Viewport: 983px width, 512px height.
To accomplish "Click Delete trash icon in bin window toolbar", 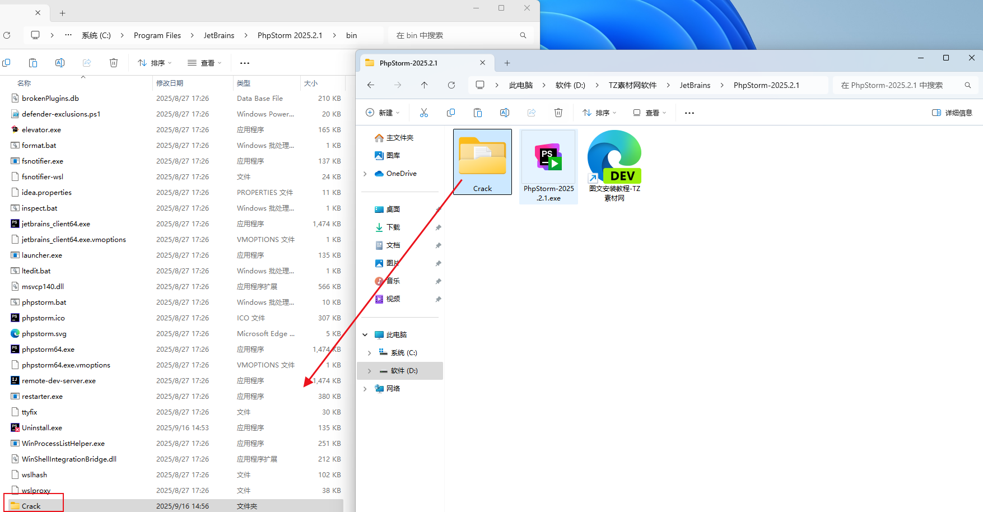I will click(x=114, y=63).
